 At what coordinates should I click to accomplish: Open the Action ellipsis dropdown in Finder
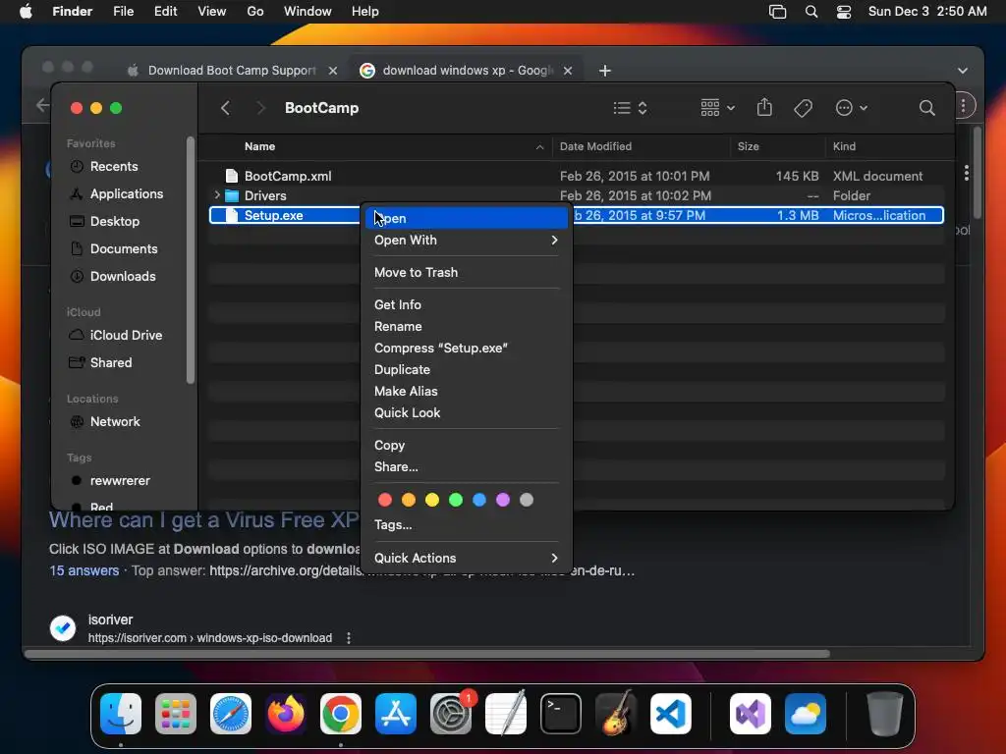click(x=852, y=108)
